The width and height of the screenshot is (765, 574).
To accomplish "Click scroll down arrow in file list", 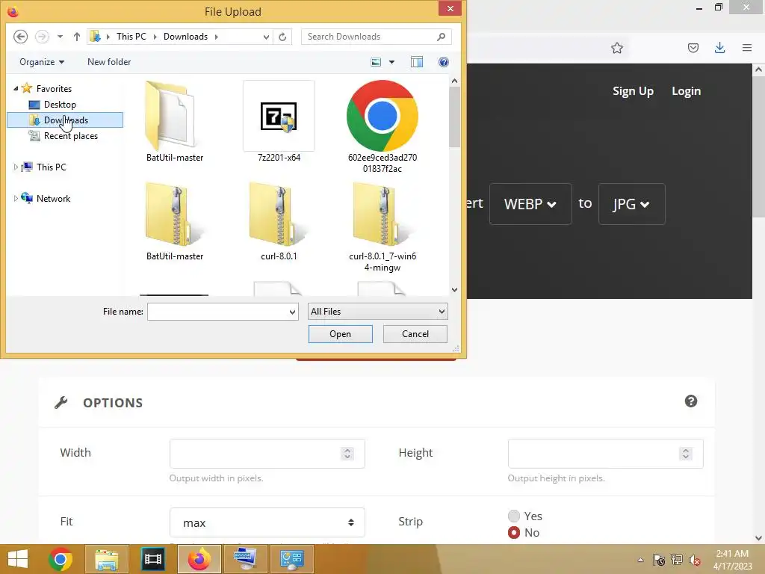I will 454,289.
